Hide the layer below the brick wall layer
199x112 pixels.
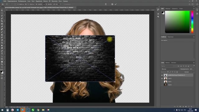[x=162, y=78]
